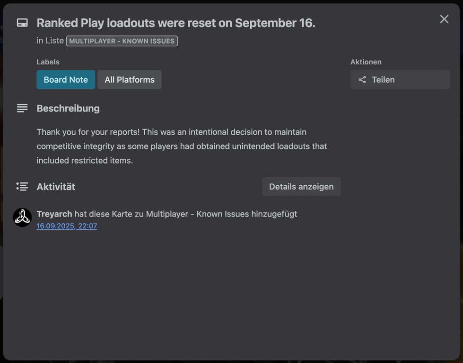Close the card dialog with X
Viewport: 463px width, 363px height.
(444, 19)
